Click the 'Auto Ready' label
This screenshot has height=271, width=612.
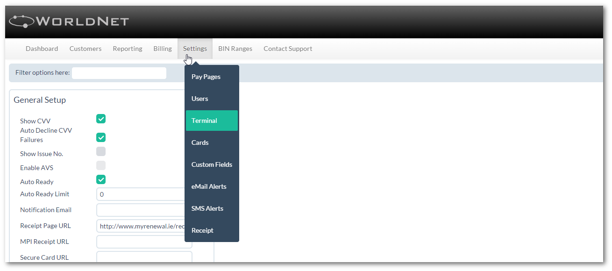pos(37,182)
